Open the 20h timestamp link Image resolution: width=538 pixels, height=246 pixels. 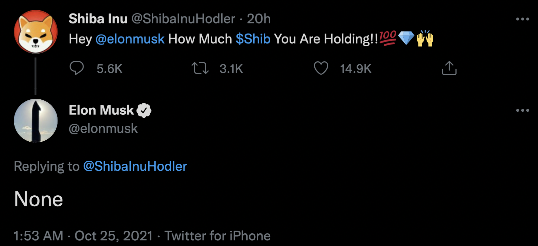pyautogui.click(x=259, y=19)
